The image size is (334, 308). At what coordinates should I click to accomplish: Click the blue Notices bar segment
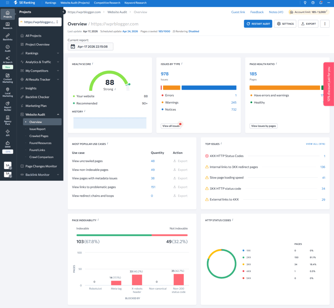click(209, 88)
